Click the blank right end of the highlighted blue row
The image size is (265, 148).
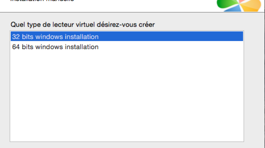(171, 36)
